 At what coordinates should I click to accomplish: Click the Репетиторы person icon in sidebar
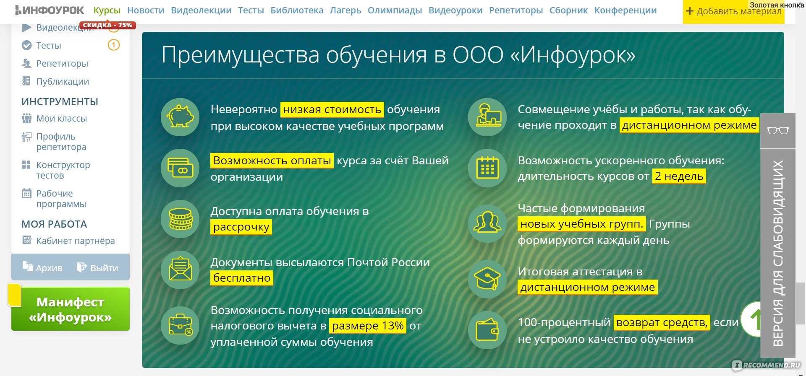(x=26, y=63)
